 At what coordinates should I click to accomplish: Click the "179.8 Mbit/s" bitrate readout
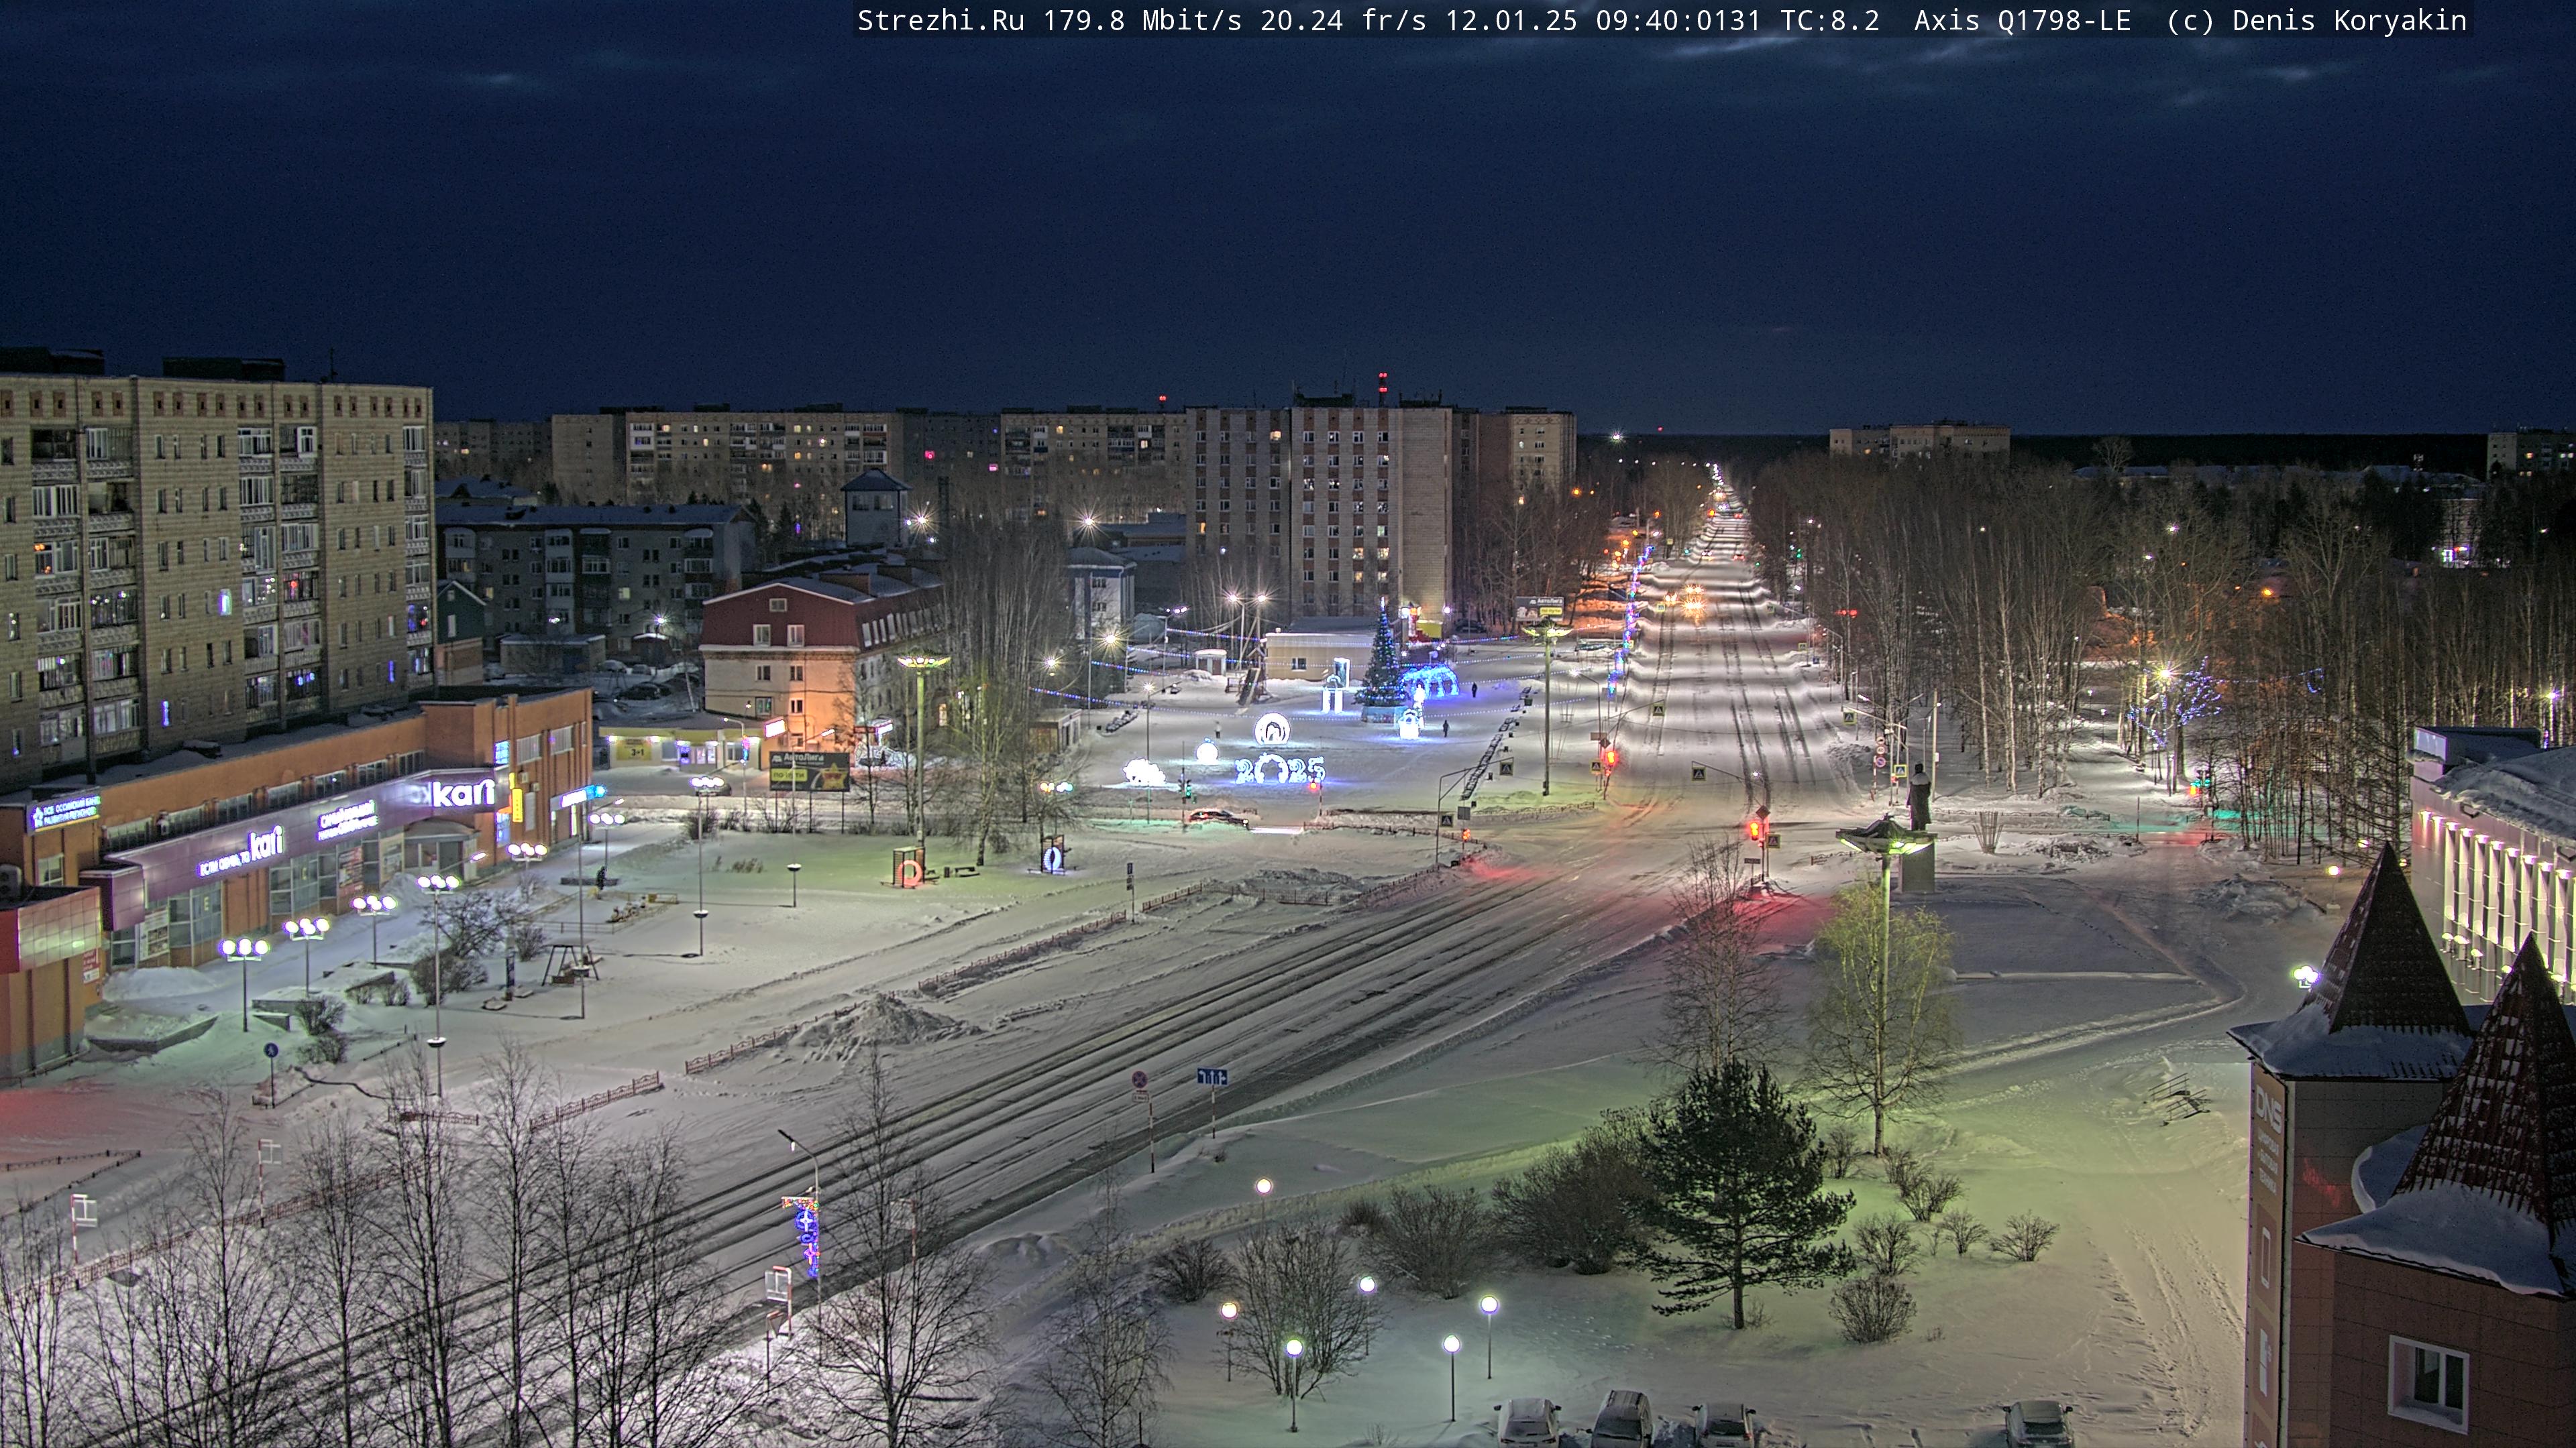(x=1143, y=20)
